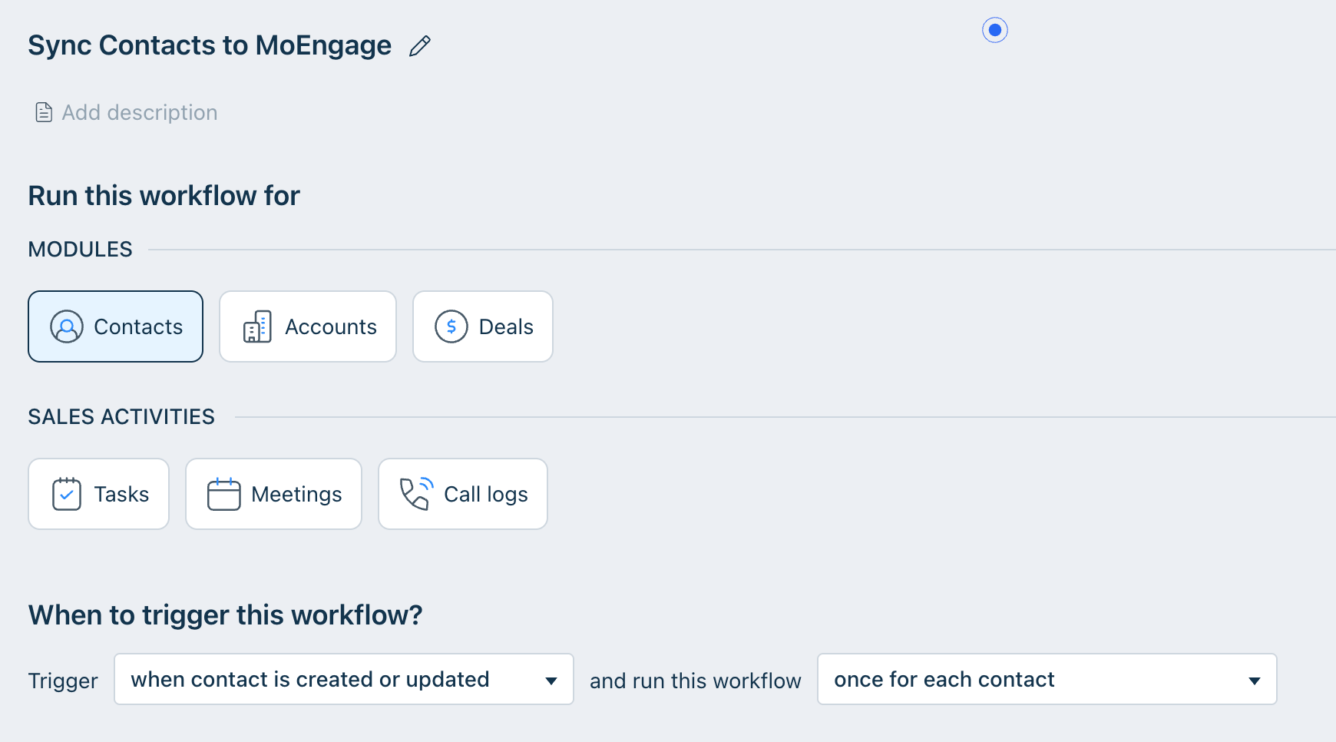Click the document icon beside Add description
This screenshot has height=742, width=1336.
tap(44, 112)
